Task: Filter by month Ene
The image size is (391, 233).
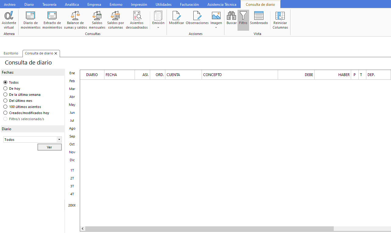Action: coord(72,73)
